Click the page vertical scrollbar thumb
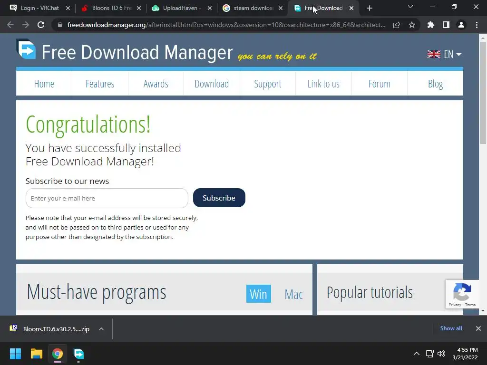This screenshot has height=365, width=487. 483,93
